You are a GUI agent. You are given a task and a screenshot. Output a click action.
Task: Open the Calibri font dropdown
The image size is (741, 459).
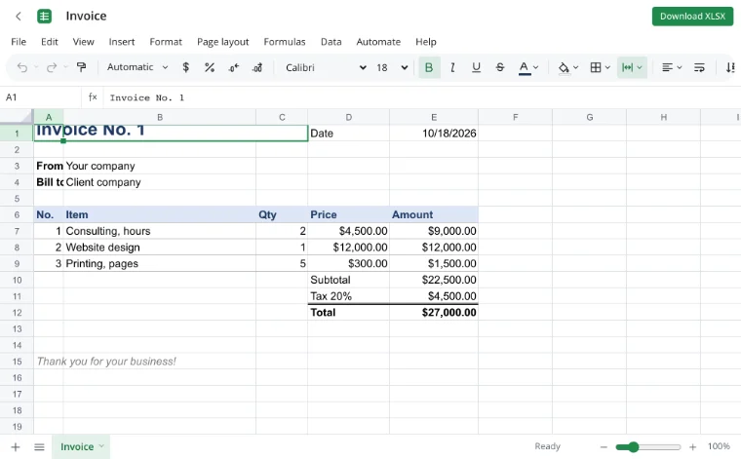[x=326, y=67]
